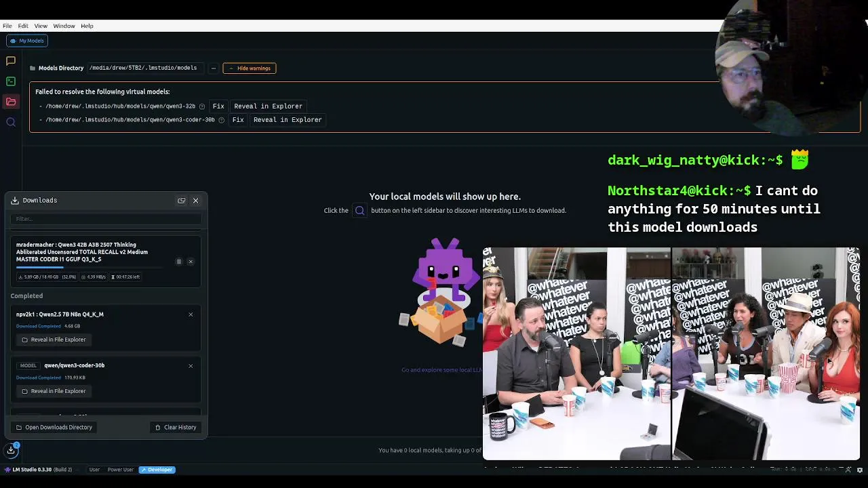The image size is (868, 488).
Task: Click the 'Your local models will show up here' heading
Action: pos(445,197)
